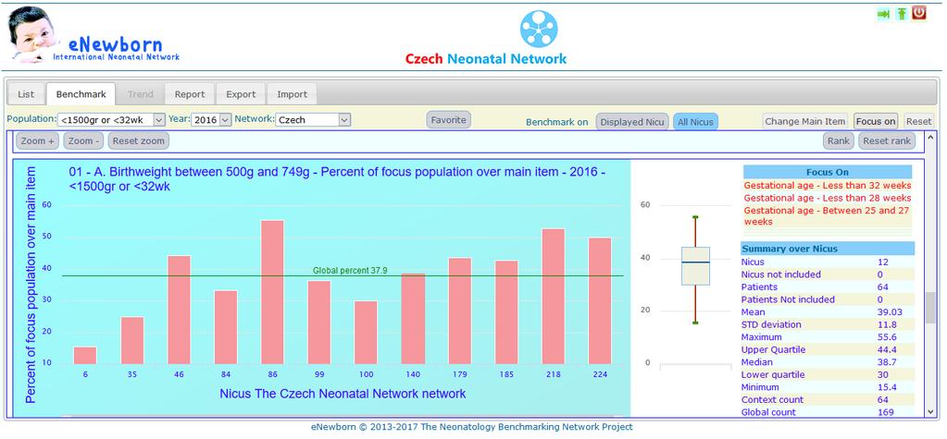Click the 'Lower quartile' row
This screenshot has height=439, width=947.
coord(828,374)
